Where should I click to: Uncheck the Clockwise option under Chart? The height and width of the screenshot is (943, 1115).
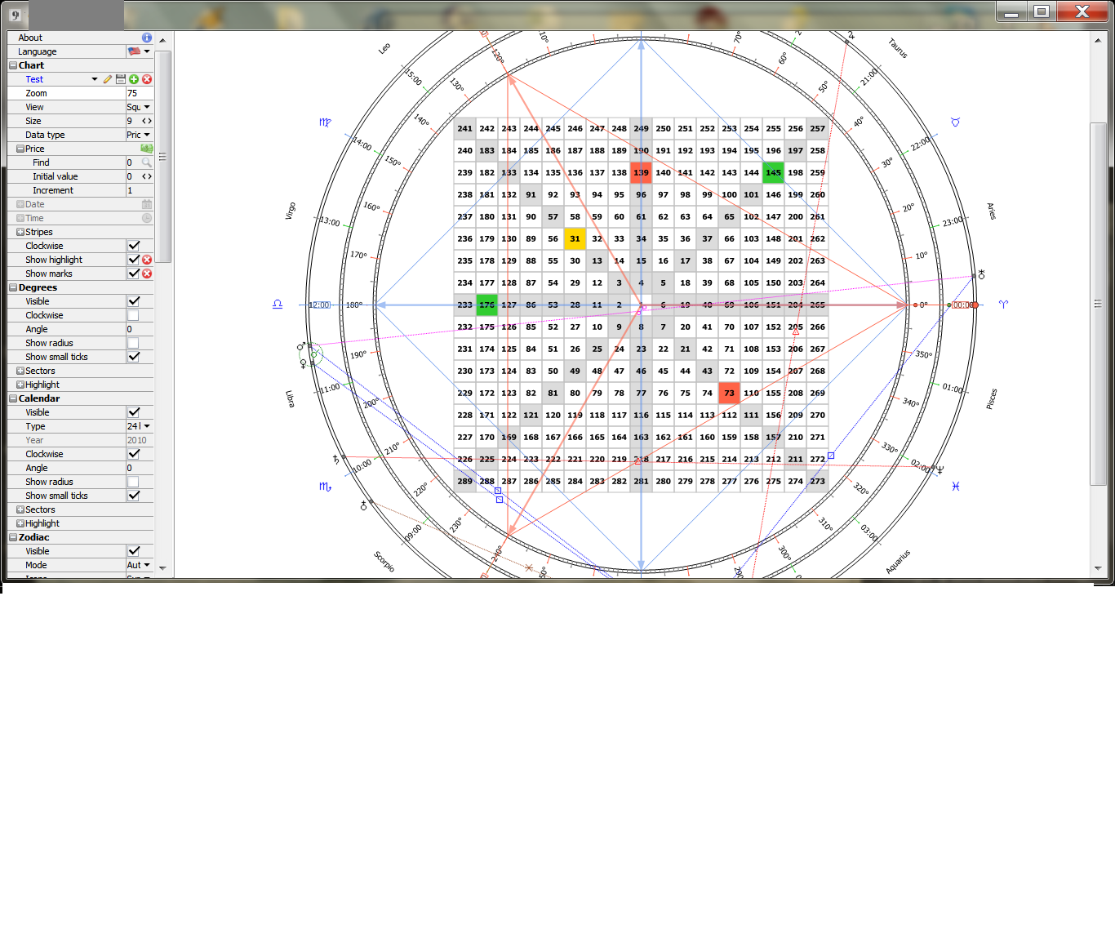pos(133,245)
